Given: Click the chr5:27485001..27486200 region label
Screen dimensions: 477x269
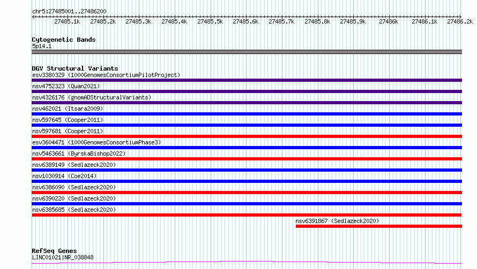Looking at the screenshot, I should (69, 12).
